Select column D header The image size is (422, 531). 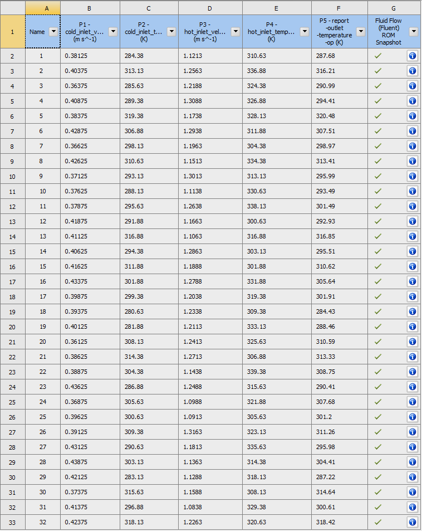210,7
